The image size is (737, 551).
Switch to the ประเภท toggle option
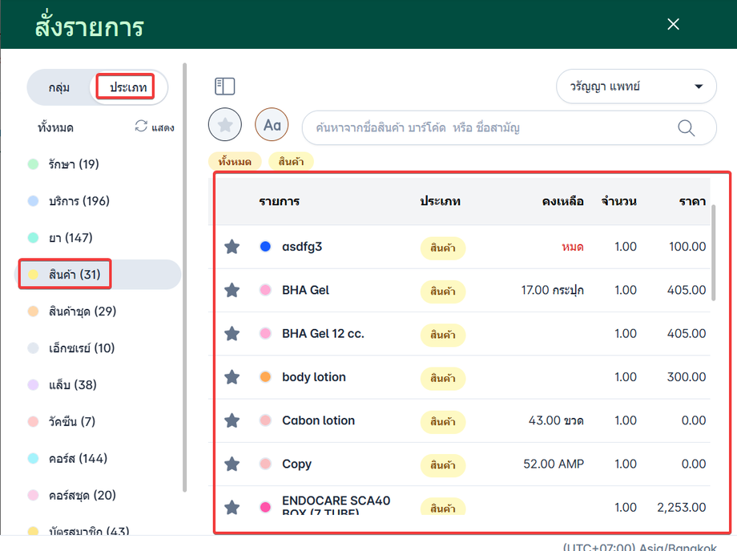click(x=128, y=87)
